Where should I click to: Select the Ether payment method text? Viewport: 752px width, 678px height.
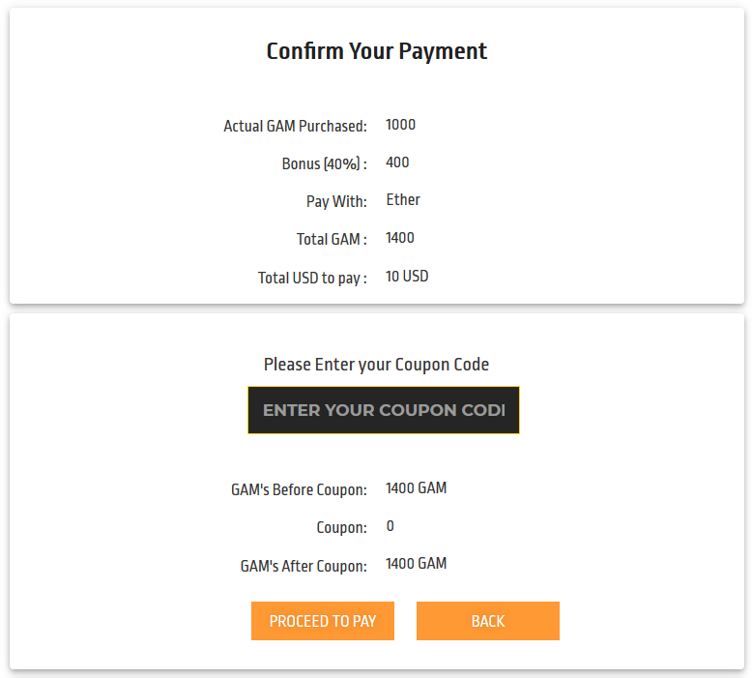(403, 200)
